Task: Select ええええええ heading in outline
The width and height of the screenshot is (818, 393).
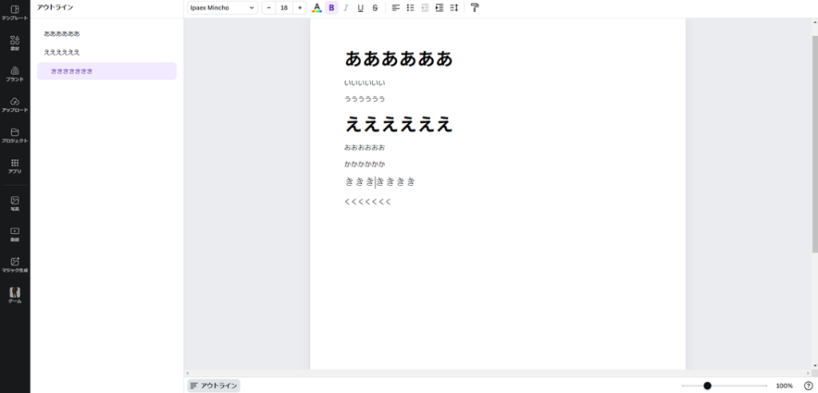Action: tap(62, 52)
